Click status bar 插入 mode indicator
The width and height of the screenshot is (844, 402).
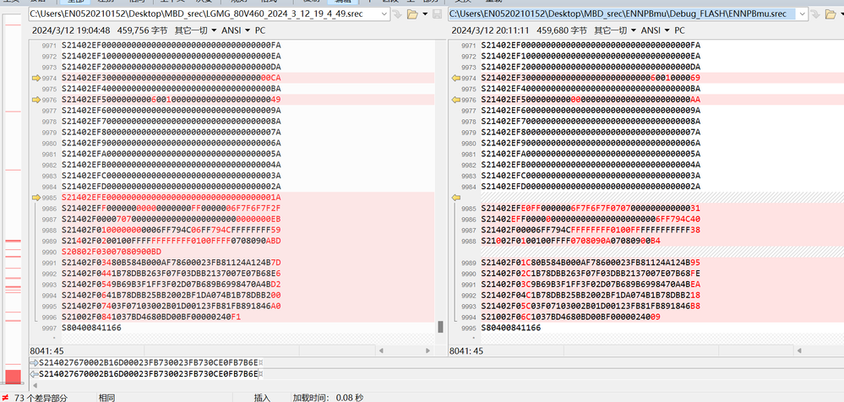pyautogui.click(x=262, y=398)
